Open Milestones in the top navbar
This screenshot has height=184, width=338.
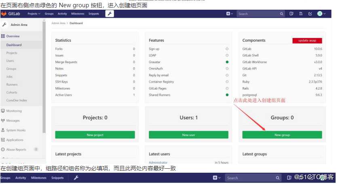pos(78,14)
